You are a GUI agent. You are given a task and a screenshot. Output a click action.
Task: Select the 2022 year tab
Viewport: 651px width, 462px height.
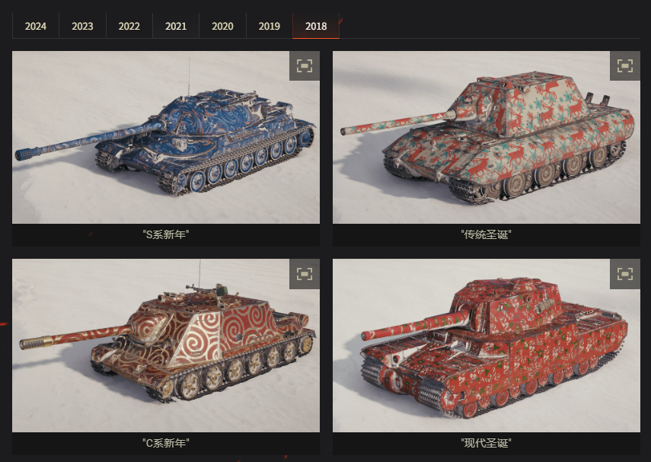coord(129,26)
